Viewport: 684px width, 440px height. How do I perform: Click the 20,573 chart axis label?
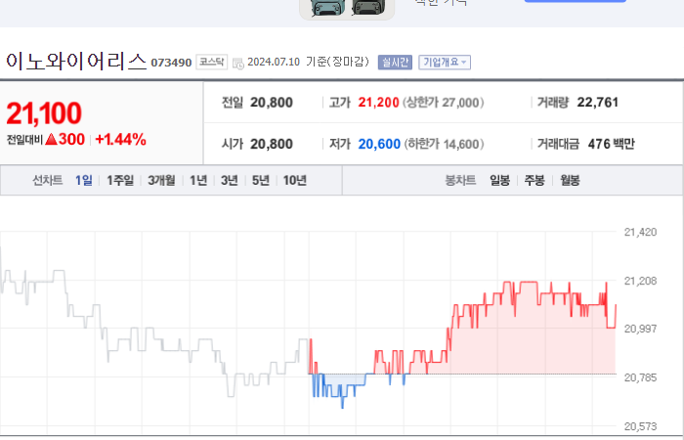click(x=640, y=426)
